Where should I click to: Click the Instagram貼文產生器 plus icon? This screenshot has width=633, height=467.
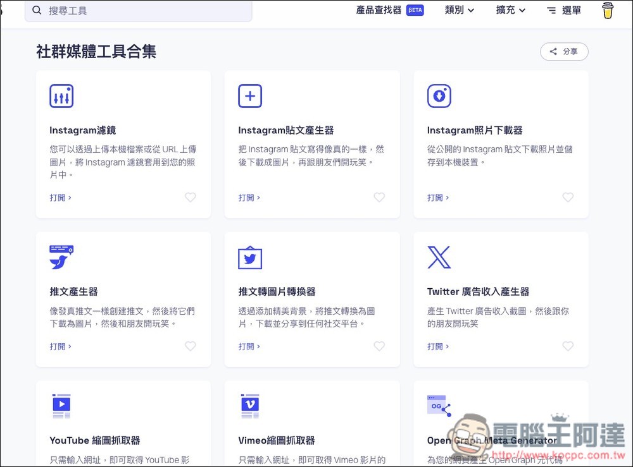(250, 96)
